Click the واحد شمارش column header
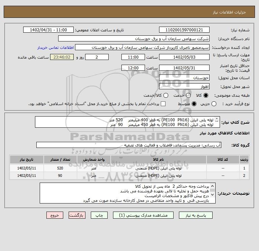This screenshot has height=251, width=259. click(x=94, y=159)
